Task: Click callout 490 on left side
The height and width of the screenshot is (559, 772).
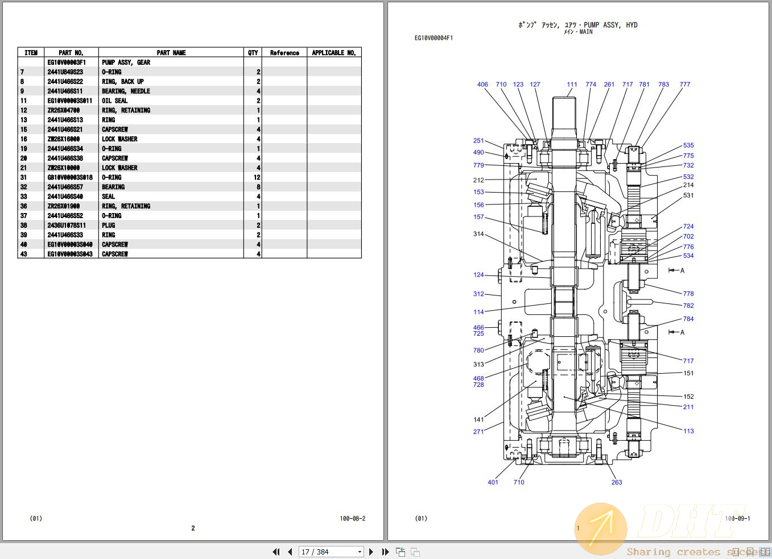Action: tap(478, 152)
